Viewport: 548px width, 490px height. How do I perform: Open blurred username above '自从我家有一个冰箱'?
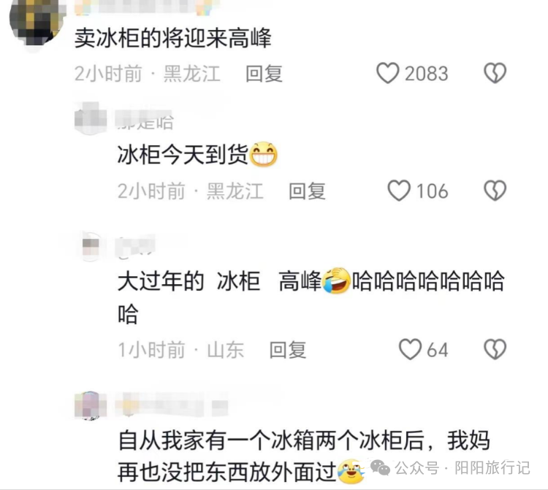tap(172, 405)
